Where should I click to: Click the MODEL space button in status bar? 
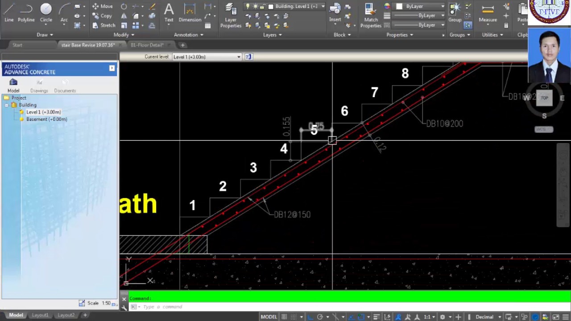(x=269, y=317)
